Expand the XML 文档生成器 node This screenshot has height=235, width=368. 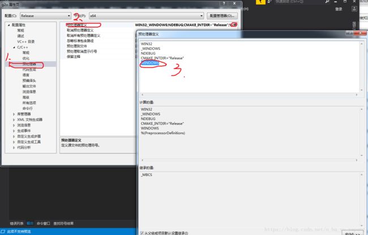click(14, 119)
